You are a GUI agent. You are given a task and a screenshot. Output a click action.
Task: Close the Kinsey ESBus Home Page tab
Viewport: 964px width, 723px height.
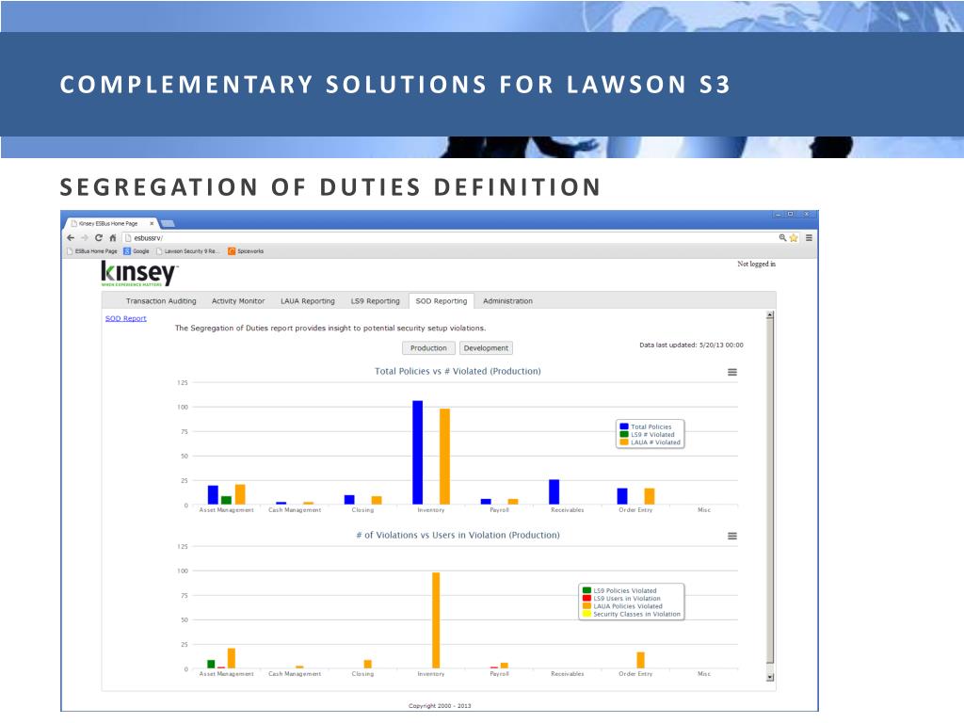tap(152, 224)
